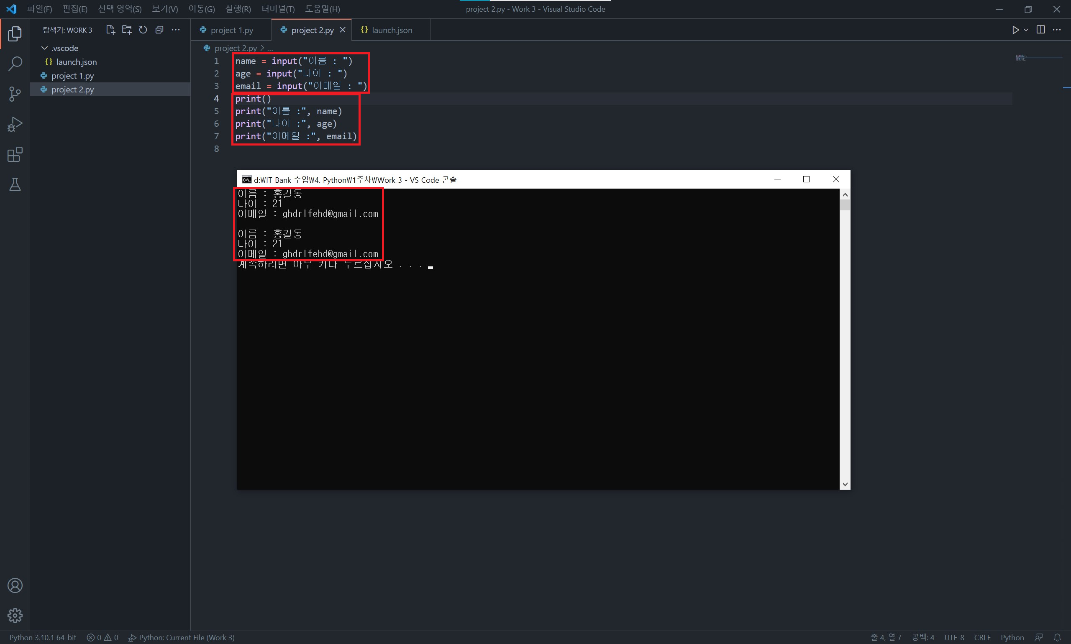Split the editor to the right
This screenshot has width=1071, height=644.
pos(1040,30)
